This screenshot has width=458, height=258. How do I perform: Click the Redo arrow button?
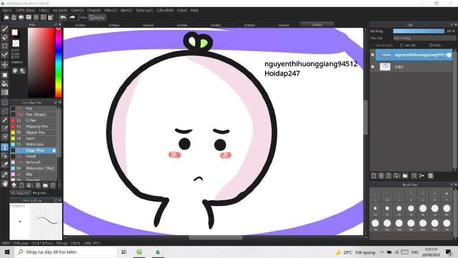[72, 17]
